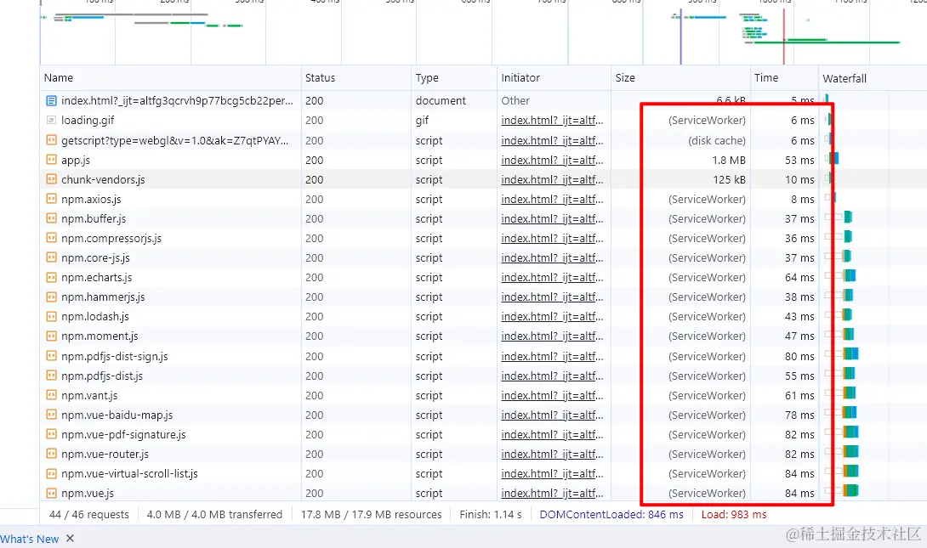Click the script icon beside npm.vant.js
927x548 pixels.
[x=51, y=396]
